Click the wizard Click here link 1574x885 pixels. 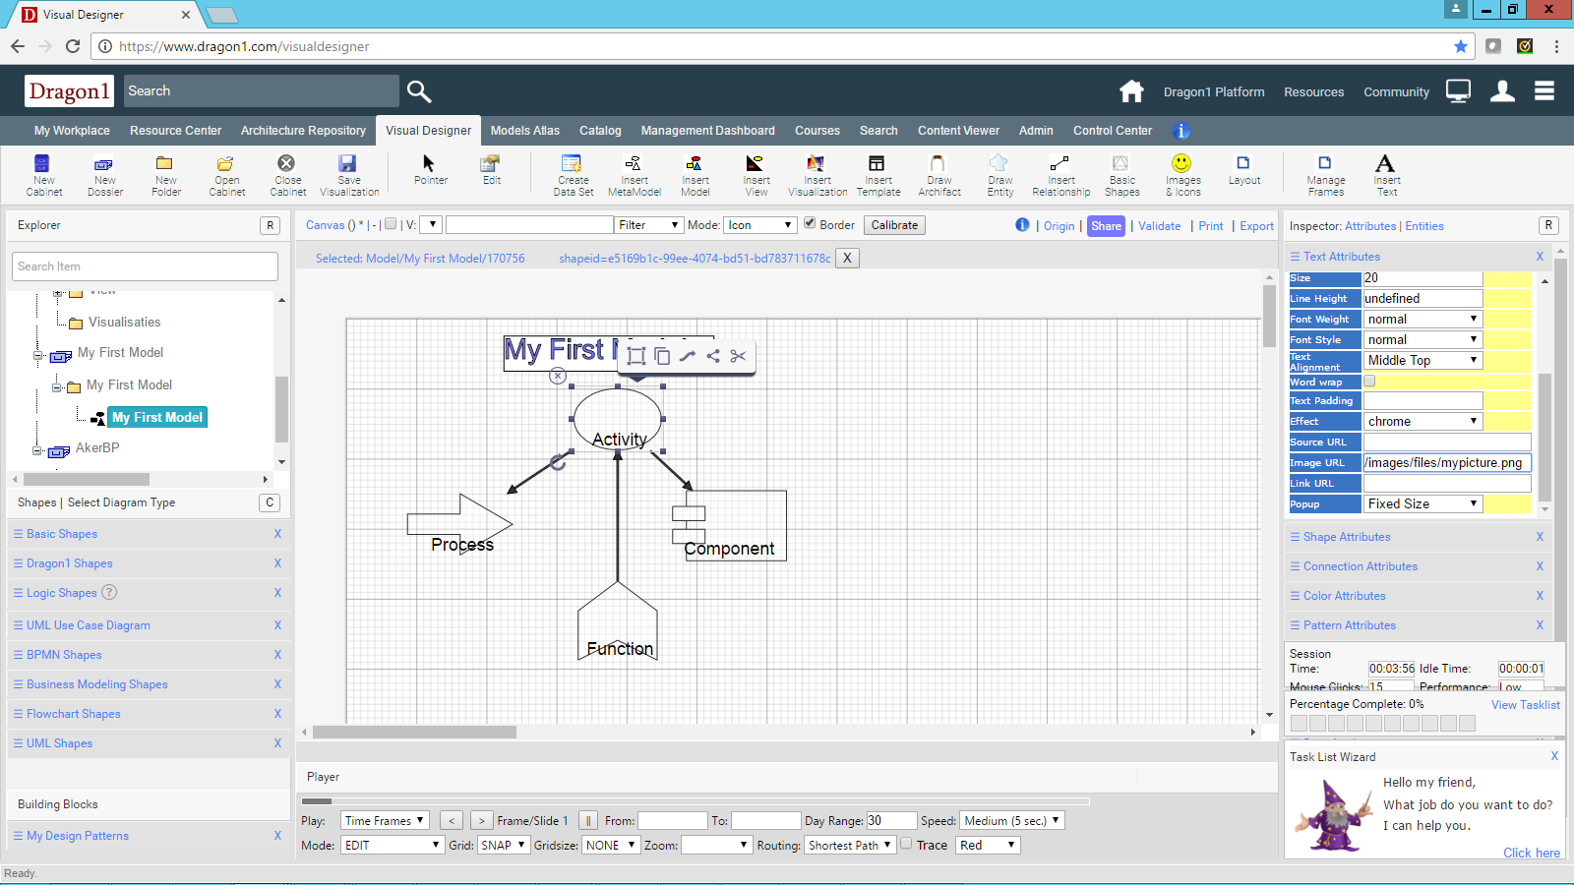pyautogui.click(x=1531, y=853)
